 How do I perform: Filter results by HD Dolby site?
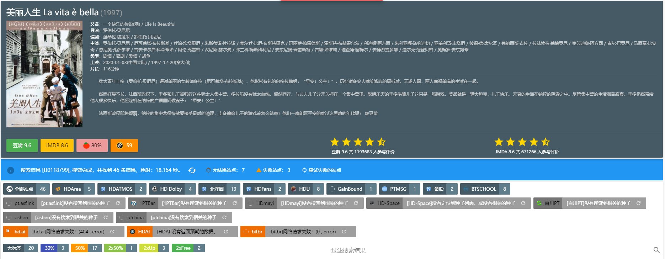pos(172,189)
